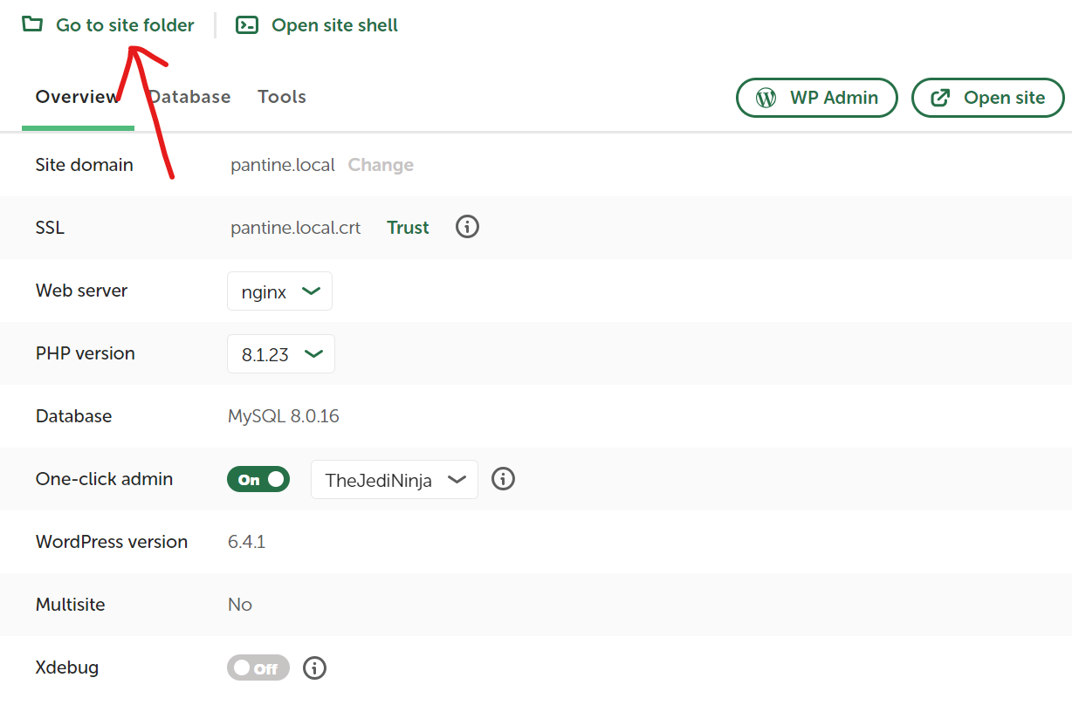The height and width of the screenshot is (712, 1072).
Task: Switch to the Database tab
Action: pos(189,96)
